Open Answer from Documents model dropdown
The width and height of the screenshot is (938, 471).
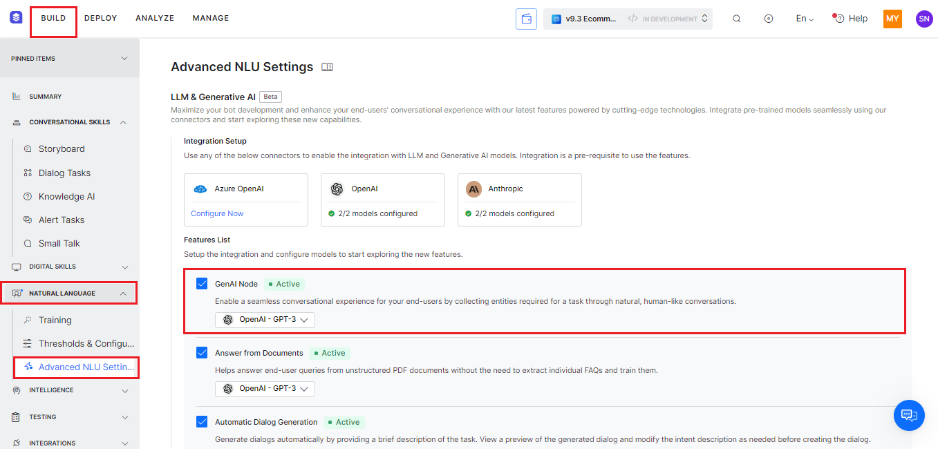point(265,389)
